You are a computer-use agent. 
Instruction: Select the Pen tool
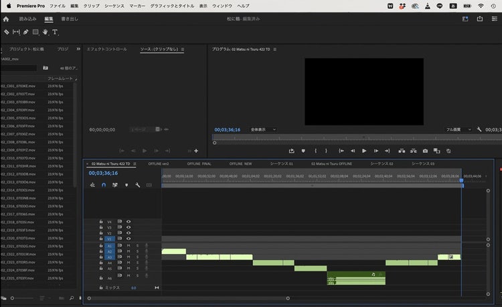pos(26,32)
